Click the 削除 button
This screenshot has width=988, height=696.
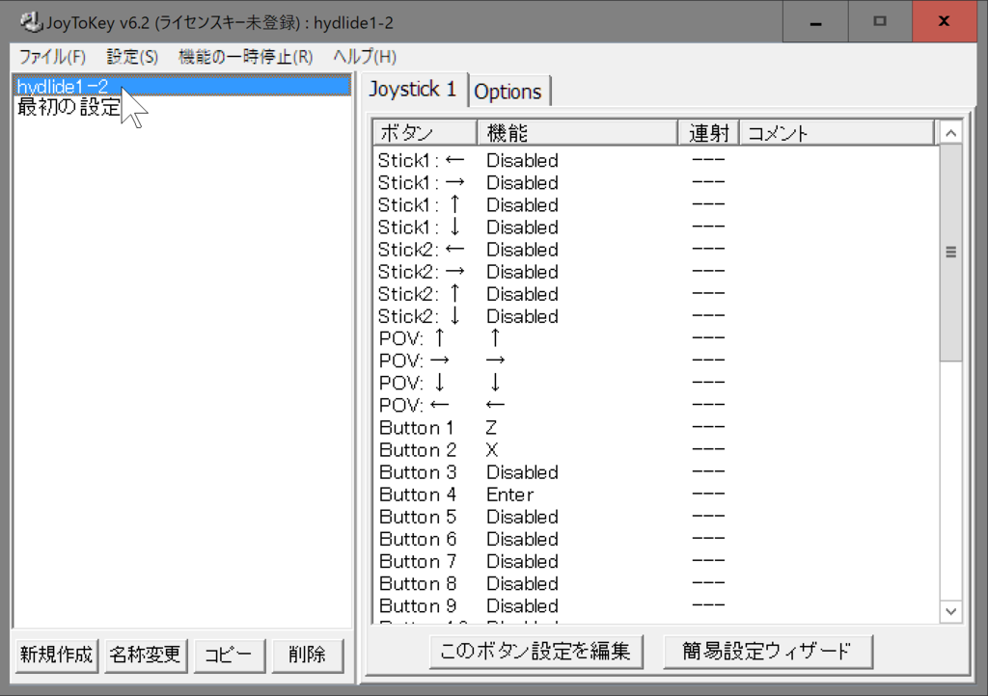pos(308,655)
